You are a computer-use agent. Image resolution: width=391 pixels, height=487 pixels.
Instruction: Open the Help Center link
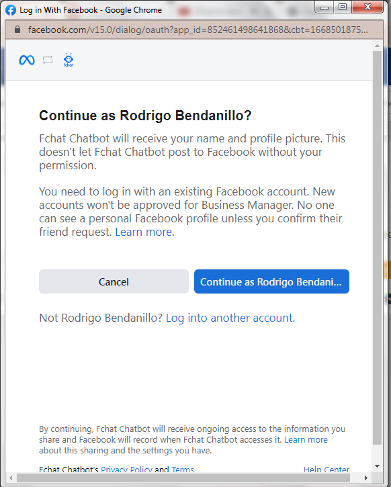[x=327, y=470]
